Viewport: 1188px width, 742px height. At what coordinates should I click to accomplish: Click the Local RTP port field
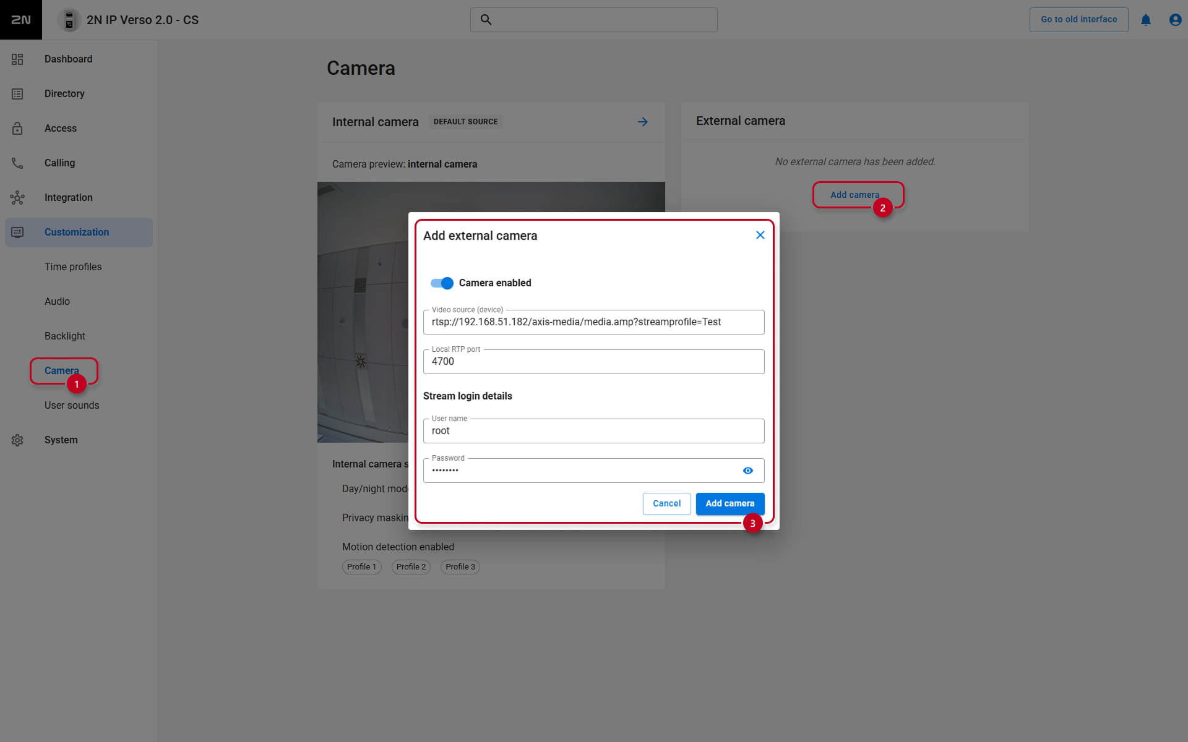(594, 362)
